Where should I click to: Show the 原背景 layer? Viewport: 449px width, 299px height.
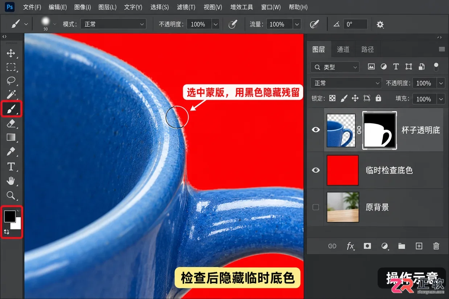(x=316, y=207)
